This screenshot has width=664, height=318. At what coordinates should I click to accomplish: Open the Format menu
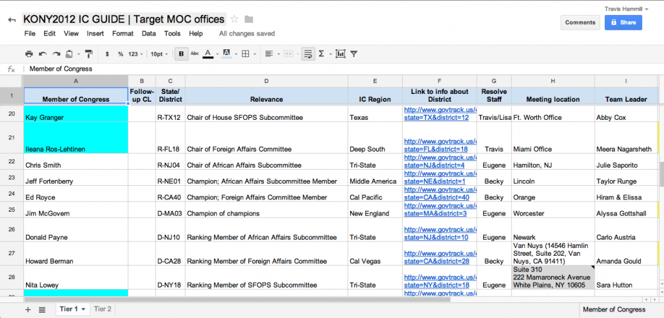pyautogui.click(x=123, y=34)
